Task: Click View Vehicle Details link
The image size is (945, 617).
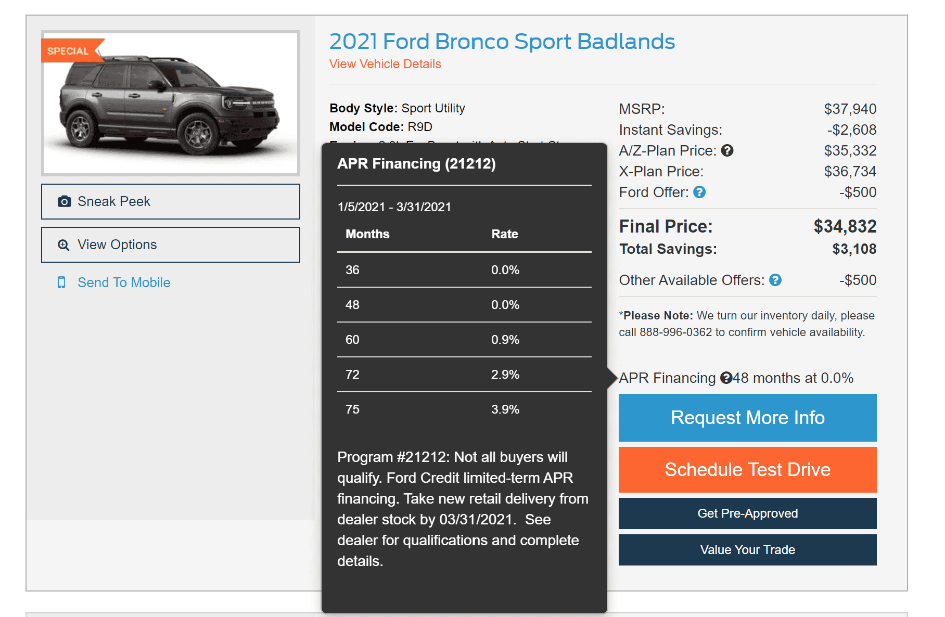Action: click(x=385, y=64)
